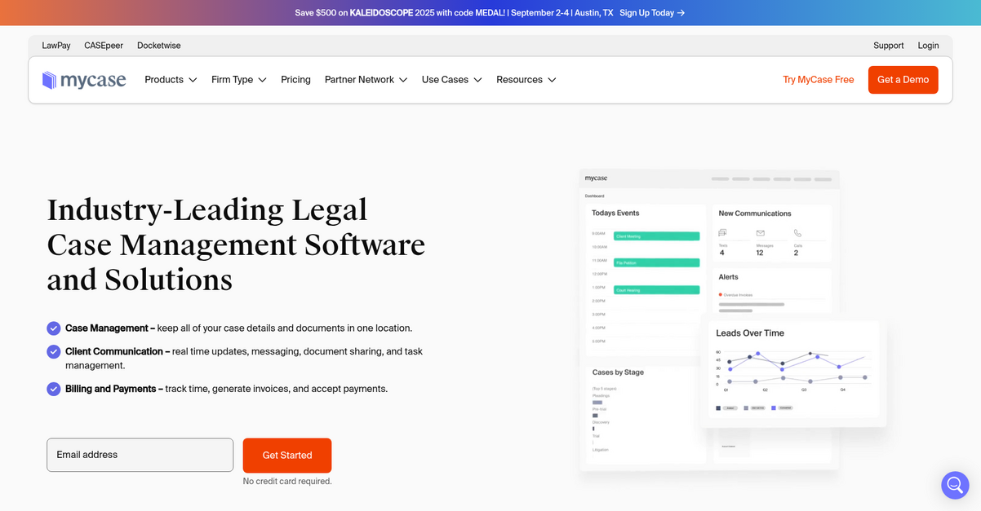Image resolution: width=981 pixels, height=511 pixels.
Task: Expand the Resources dropdown chevron
Action: (x=552, y=80)
